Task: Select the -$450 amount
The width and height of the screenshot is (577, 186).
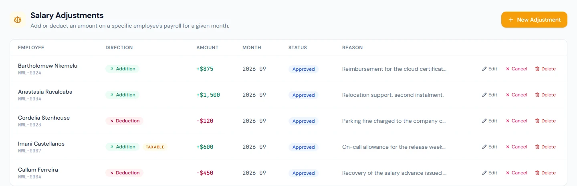Action: tap(205, 173)
